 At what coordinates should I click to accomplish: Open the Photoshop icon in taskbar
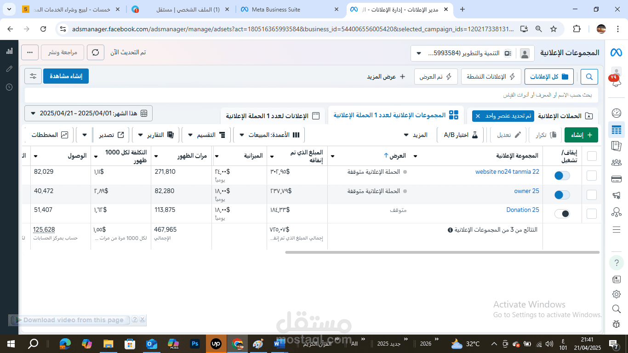tap(194, 343)
